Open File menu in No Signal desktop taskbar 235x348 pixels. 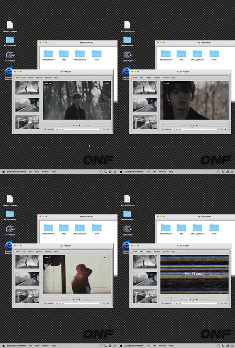click(x=148, y=346)
